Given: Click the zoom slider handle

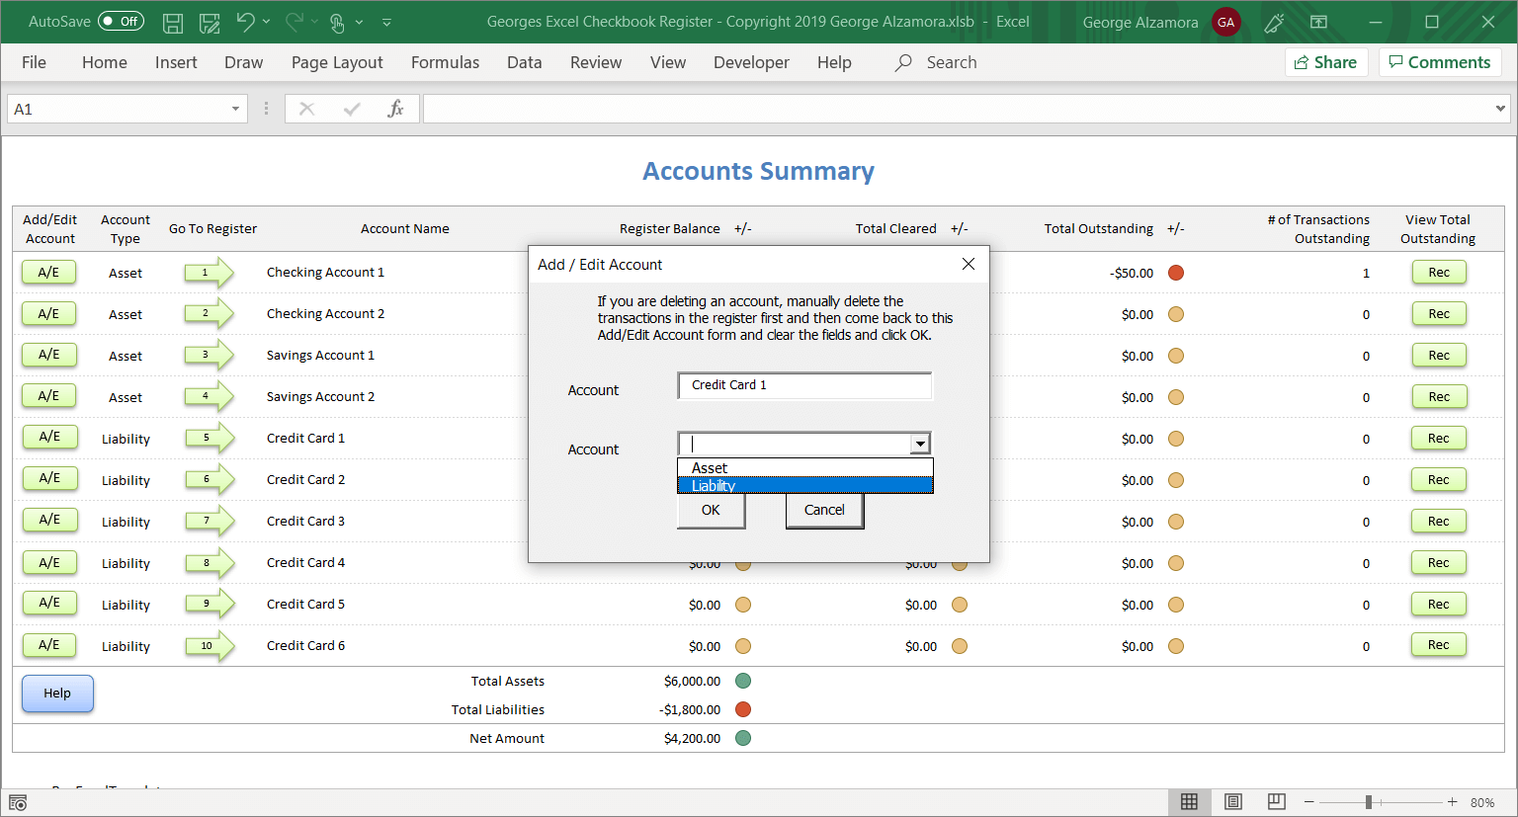Looking at the screenshot, I should click(x=1369, y=802).
